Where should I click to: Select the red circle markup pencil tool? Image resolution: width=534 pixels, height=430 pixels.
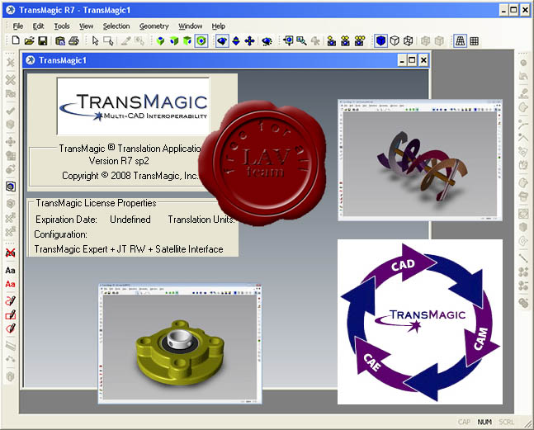click(x=10, y=328)
